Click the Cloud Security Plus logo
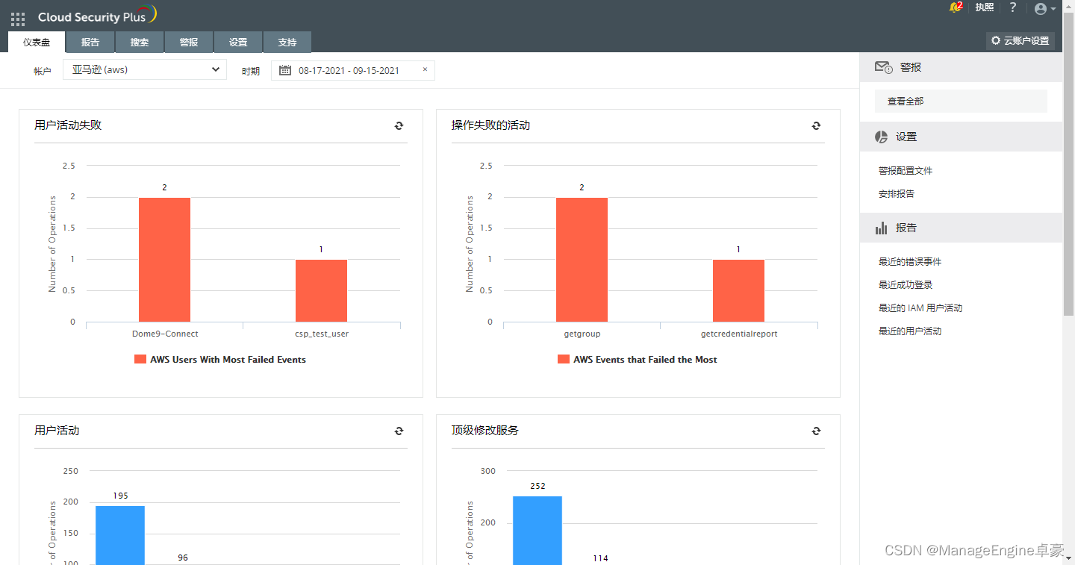 [97, 16]
